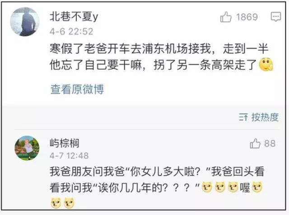Open the profile of user 北巷不夏y by name
This screenshot has height=215, width=289.
pos(74,17)
